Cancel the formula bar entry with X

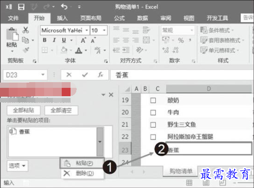(69, 75)
